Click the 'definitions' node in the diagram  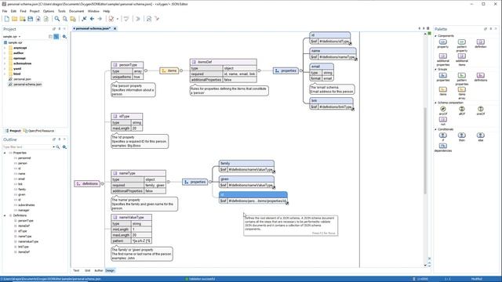pos(87,183)
